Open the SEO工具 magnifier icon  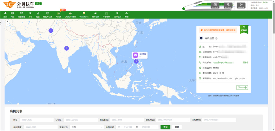tap(117, 13)
